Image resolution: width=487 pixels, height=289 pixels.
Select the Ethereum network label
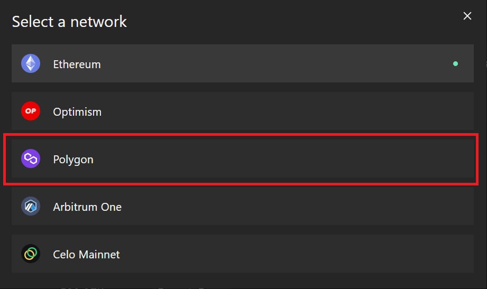[x=77, y=64]
